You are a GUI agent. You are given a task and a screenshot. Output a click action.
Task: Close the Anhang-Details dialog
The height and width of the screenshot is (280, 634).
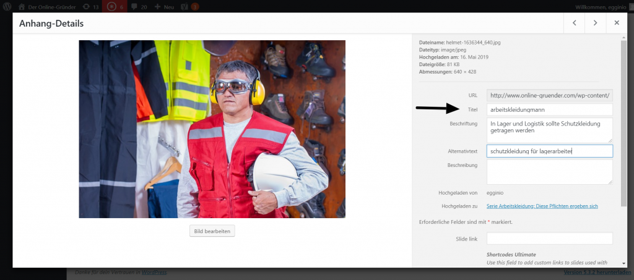tap(617, 23)
